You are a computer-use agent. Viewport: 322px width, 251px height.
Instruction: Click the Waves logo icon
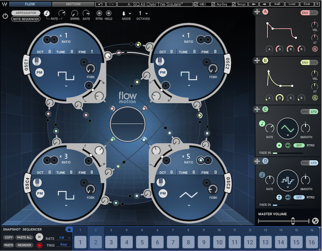(4, 4)
